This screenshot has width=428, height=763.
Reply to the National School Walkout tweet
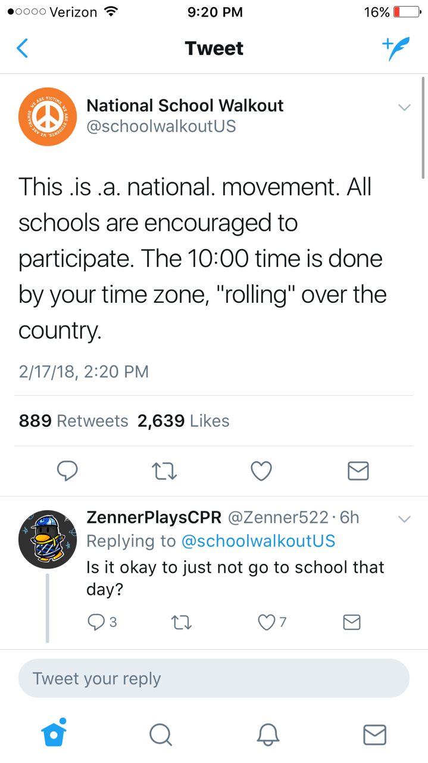(67, 471)
